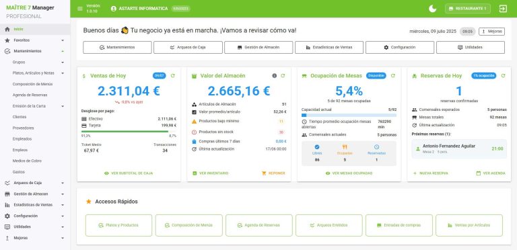Open the RESTAURANTE 1 selector

tap(468, 9)
